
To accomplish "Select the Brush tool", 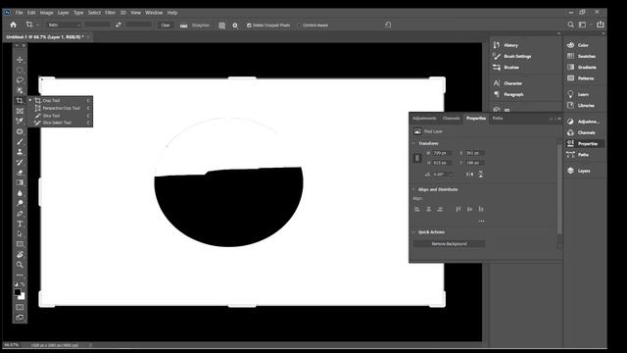I will [20, 141].
